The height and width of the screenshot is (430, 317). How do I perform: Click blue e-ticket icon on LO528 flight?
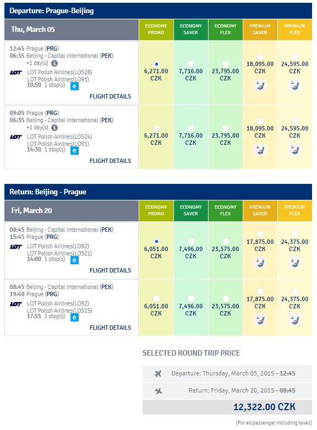74,86
